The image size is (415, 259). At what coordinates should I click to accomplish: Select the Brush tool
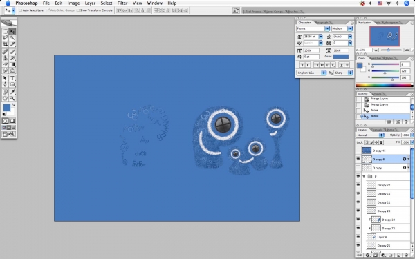tap(12, 52)
